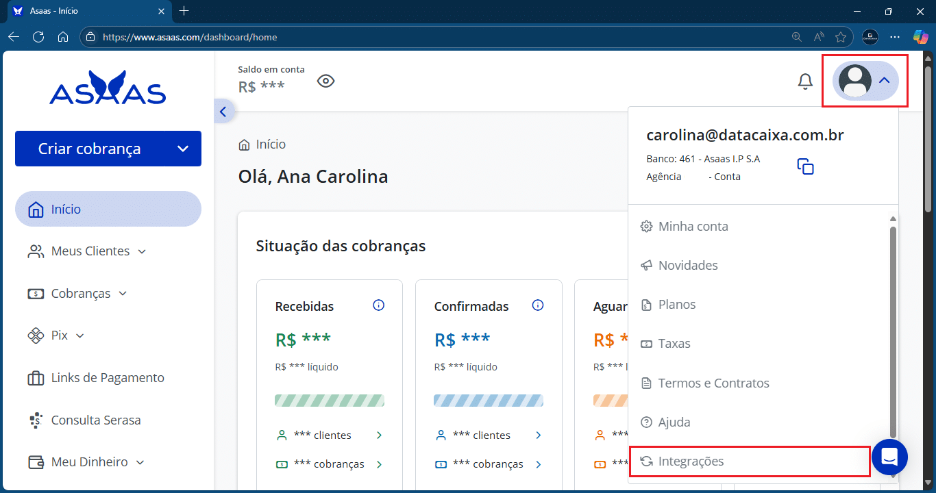The width and height of the screenshot is (936, 493).
Task: Select the Pix sidebar icon
Action: (36, 336)
